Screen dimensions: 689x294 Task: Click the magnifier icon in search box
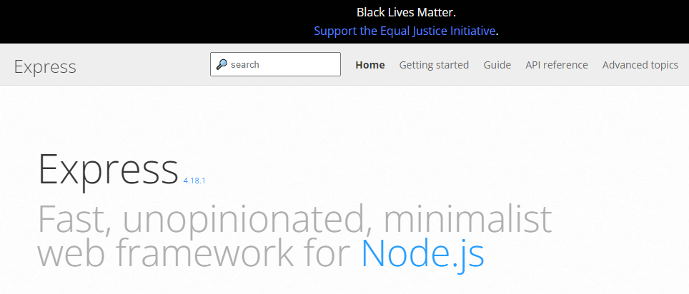222,64
